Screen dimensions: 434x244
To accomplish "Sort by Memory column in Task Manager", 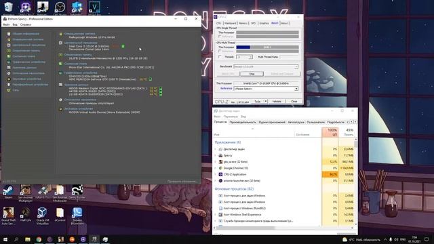I will [x=347, y=132].
